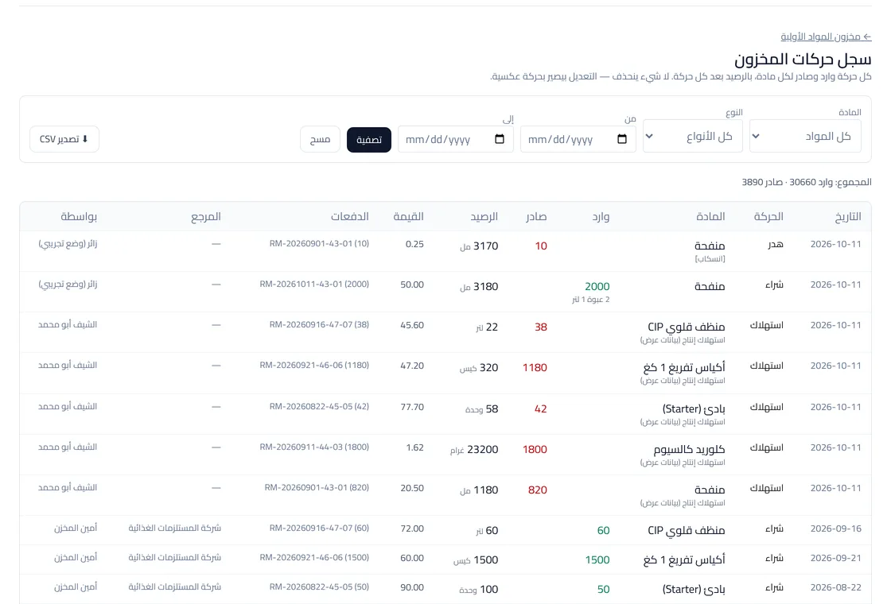Screen dimensions: 891x604
Task: Select the كلوريد كالسيوم consumption row
Action: [x=445, y=455]
